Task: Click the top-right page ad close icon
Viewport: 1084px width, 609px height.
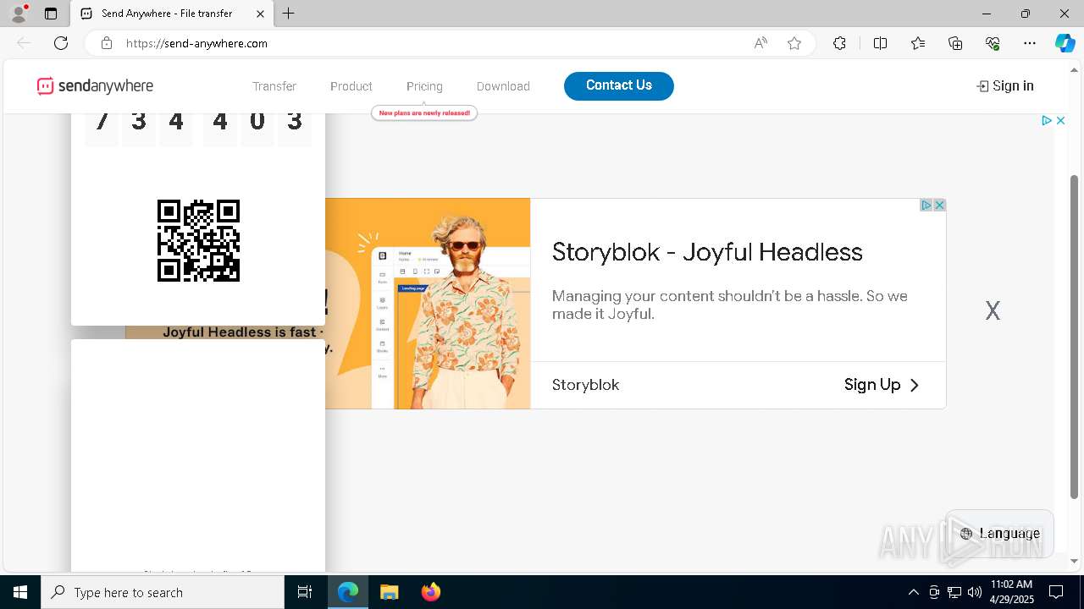Action: [x=1060, y=121]
